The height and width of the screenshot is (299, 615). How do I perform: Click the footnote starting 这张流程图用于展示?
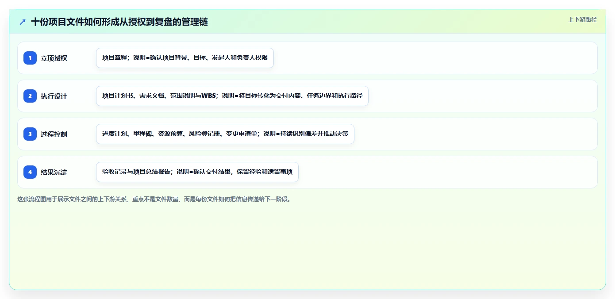coord(154,199)
